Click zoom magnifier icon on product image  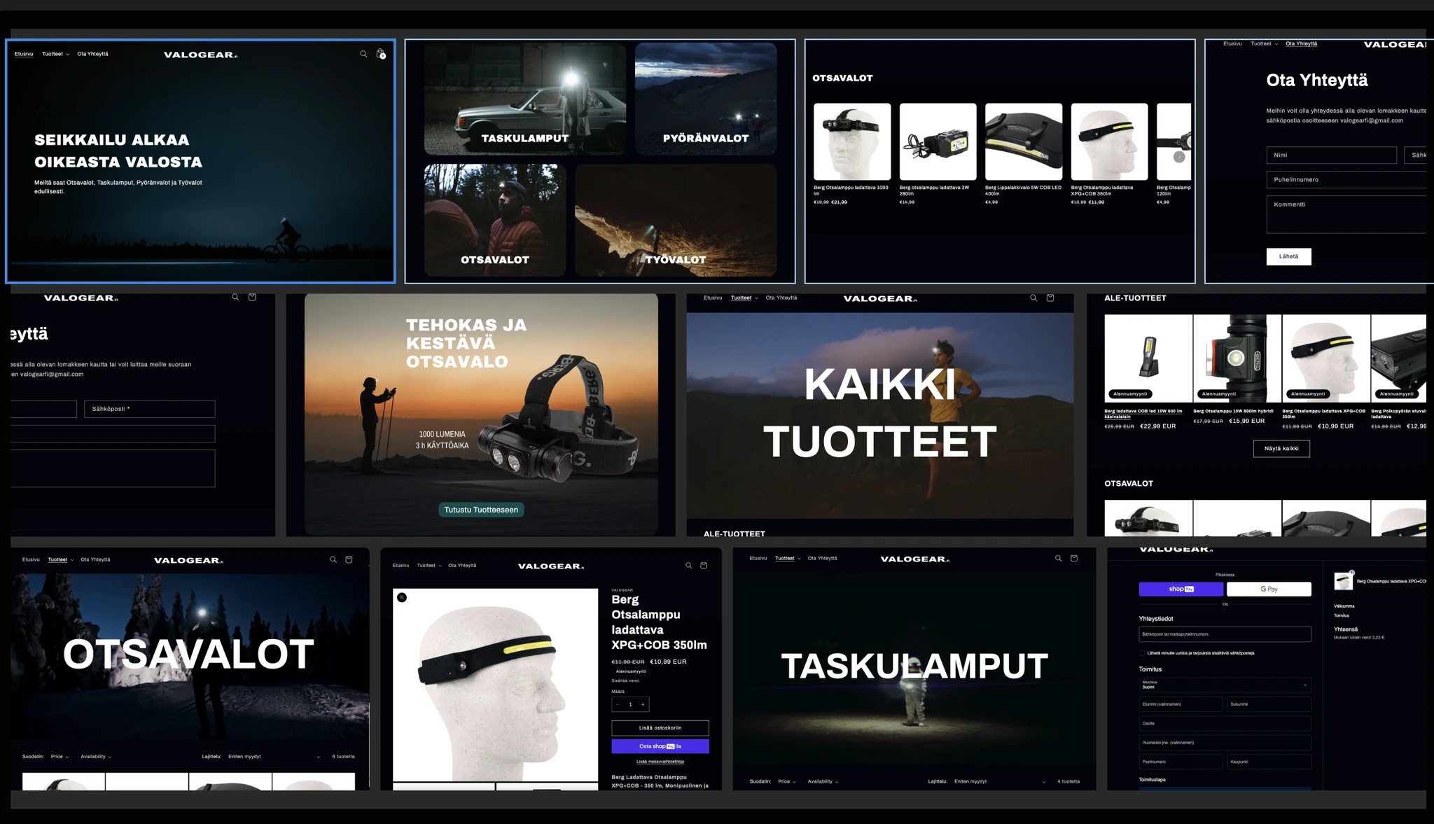[x=402, y=597]
